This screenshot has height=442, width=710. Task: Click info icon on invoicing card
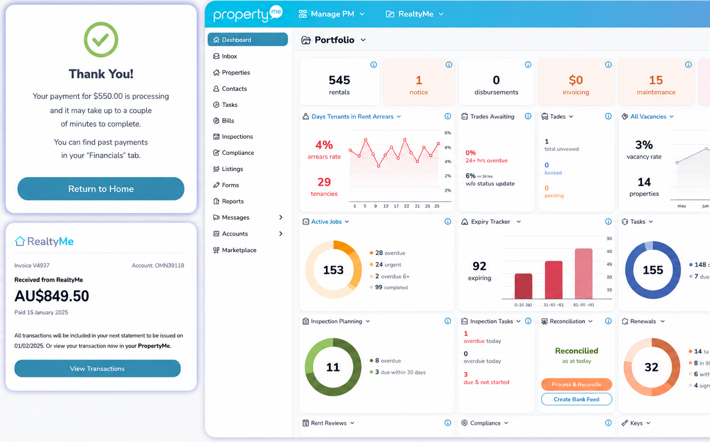[x=608, y=64]
